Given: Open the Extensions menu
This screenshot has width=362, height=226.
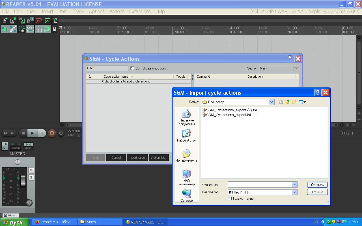Looking at the screenshot, I should click(x=140, y=11).
